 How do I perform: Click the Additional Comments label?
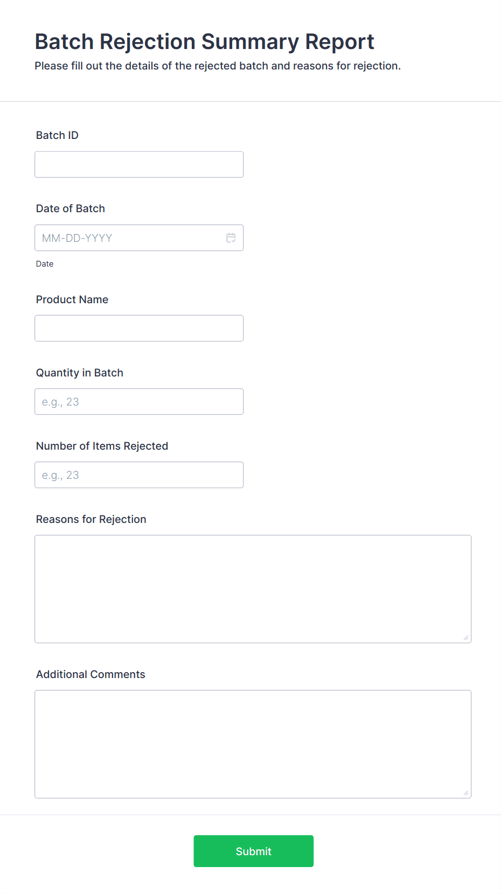click(91, 674)
